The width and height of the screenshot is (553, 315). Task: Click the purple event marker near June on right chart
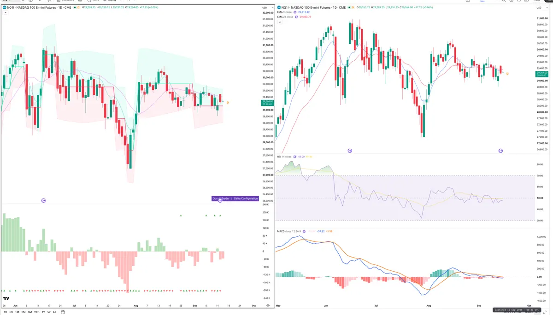[350, 151]
